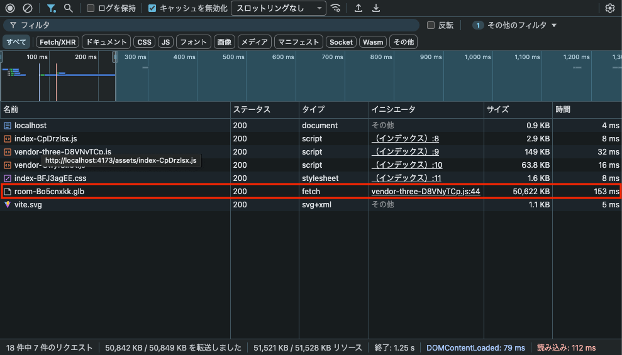Clear the network log
Image resolution: width=622 pixels, height=355 pixels.
tap(28, 8)
